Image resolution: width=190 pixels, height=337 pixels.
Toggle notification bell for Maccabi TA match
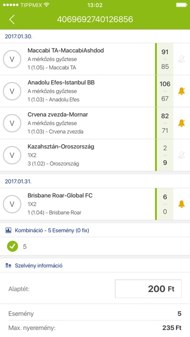click(x=182, y=59)
